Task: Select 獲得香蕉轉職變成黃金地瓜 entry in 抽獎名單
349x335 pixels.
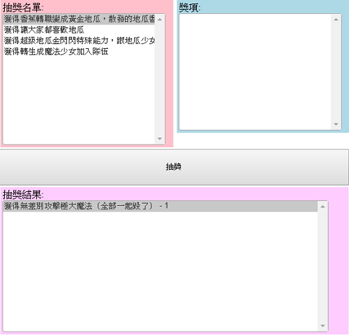Action: [x=79, y=19]
